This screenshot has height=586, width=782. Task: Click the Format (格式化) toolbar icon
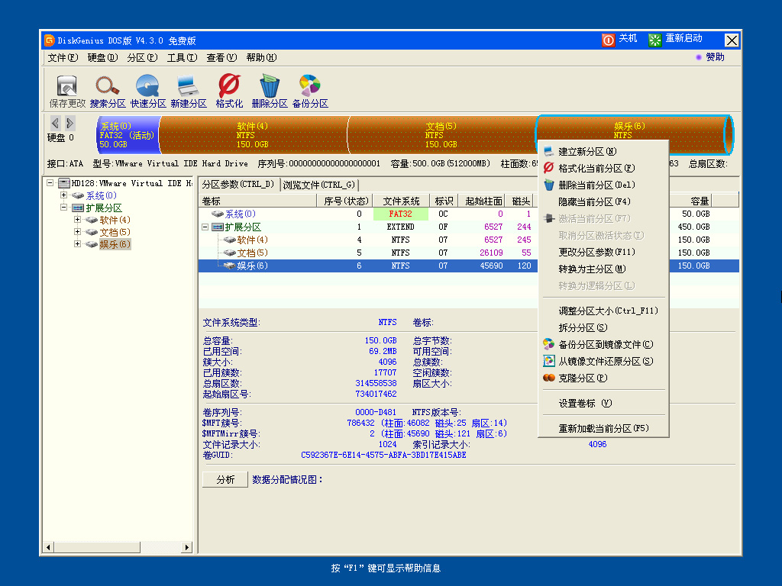coord(229,85)
